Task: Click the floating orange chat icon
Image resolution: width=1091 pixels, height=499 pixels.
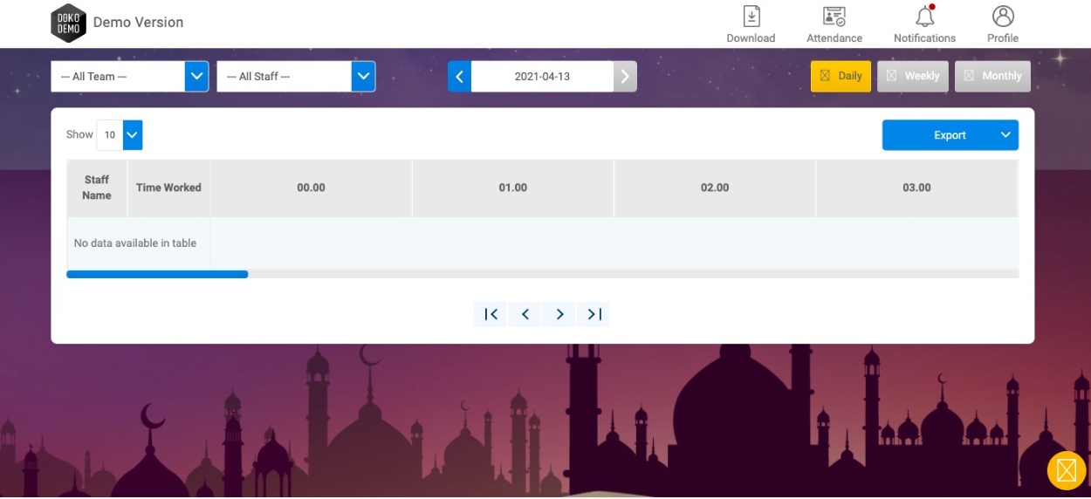Action: [x=1066, y=471]
